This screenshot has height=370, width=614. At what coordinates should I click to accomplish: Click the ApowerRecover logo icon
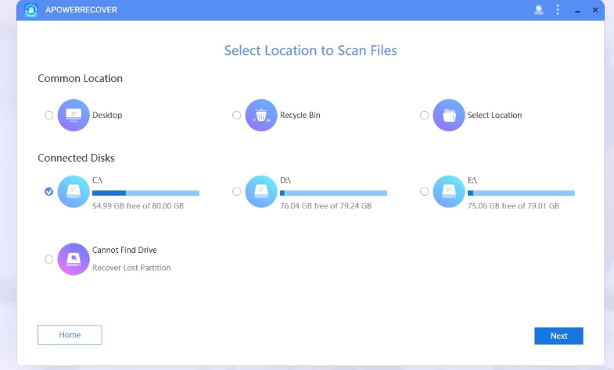(x=31, y=10)
